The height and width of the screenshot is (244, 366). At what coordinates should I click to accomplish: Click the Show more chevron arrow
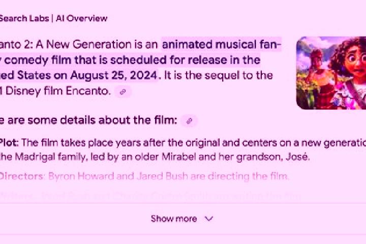coord(209,219)
